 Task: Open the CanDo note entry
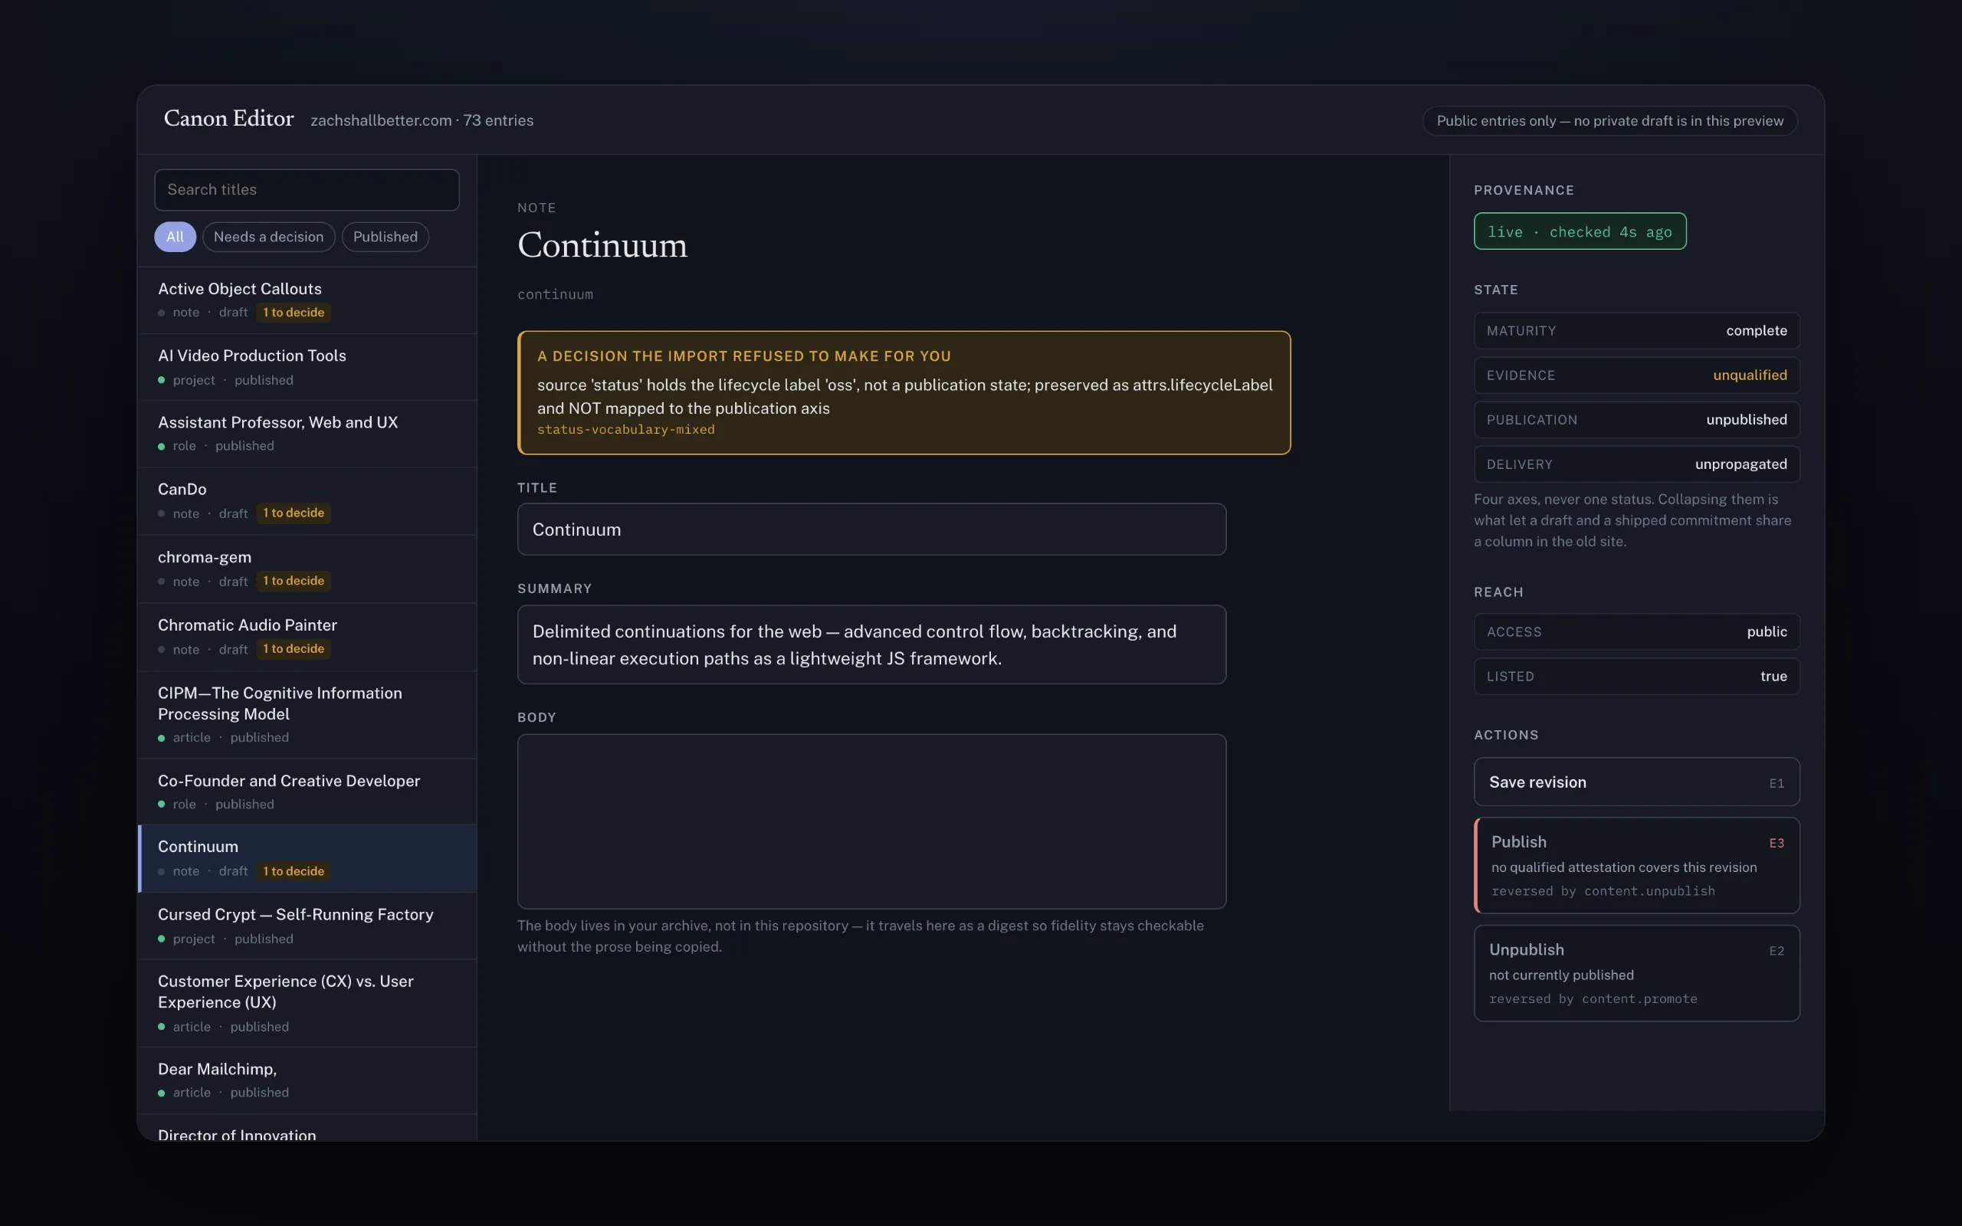(307, 501)
